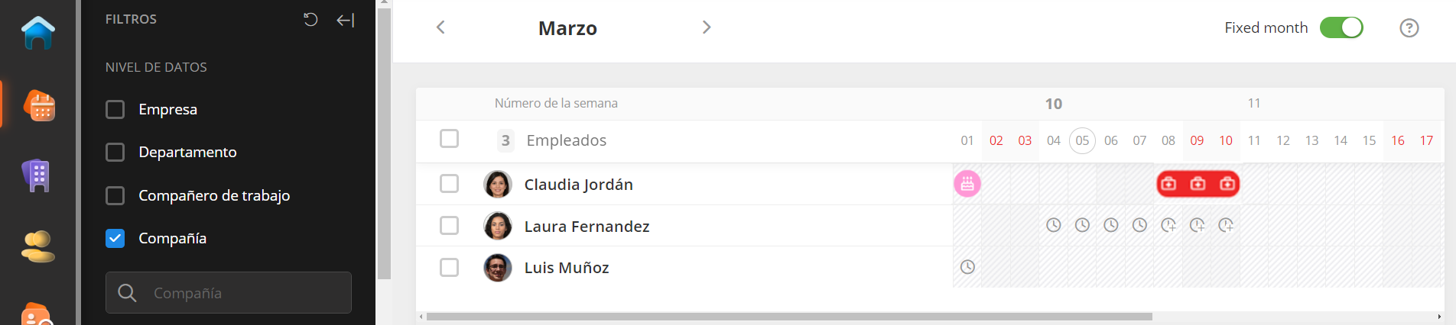This screenshot has height=325, width=1456.
Task: Open the help question mark icon
Action: [x=1409, y=28]
